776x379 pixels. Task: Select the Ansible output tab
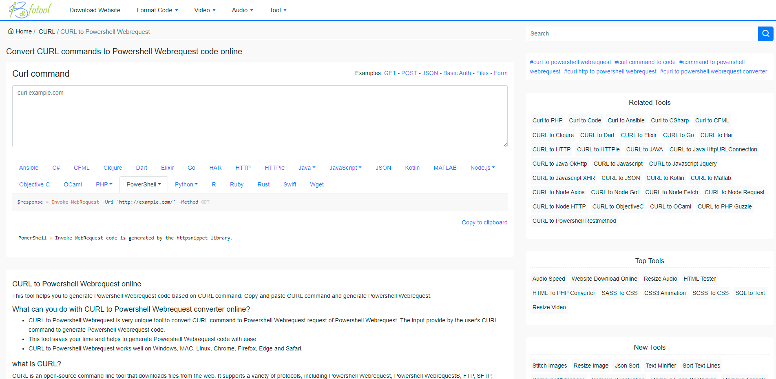pos(29,168)
